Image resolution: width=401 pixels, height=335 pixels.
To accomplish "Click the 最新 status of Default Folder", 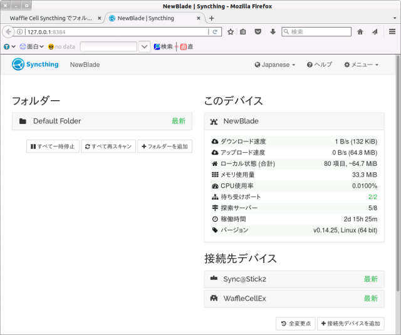I will click(x=179, y=121).
